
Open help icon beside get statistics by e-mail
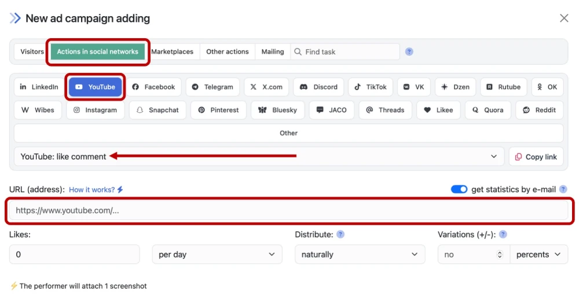click(563, 189)
